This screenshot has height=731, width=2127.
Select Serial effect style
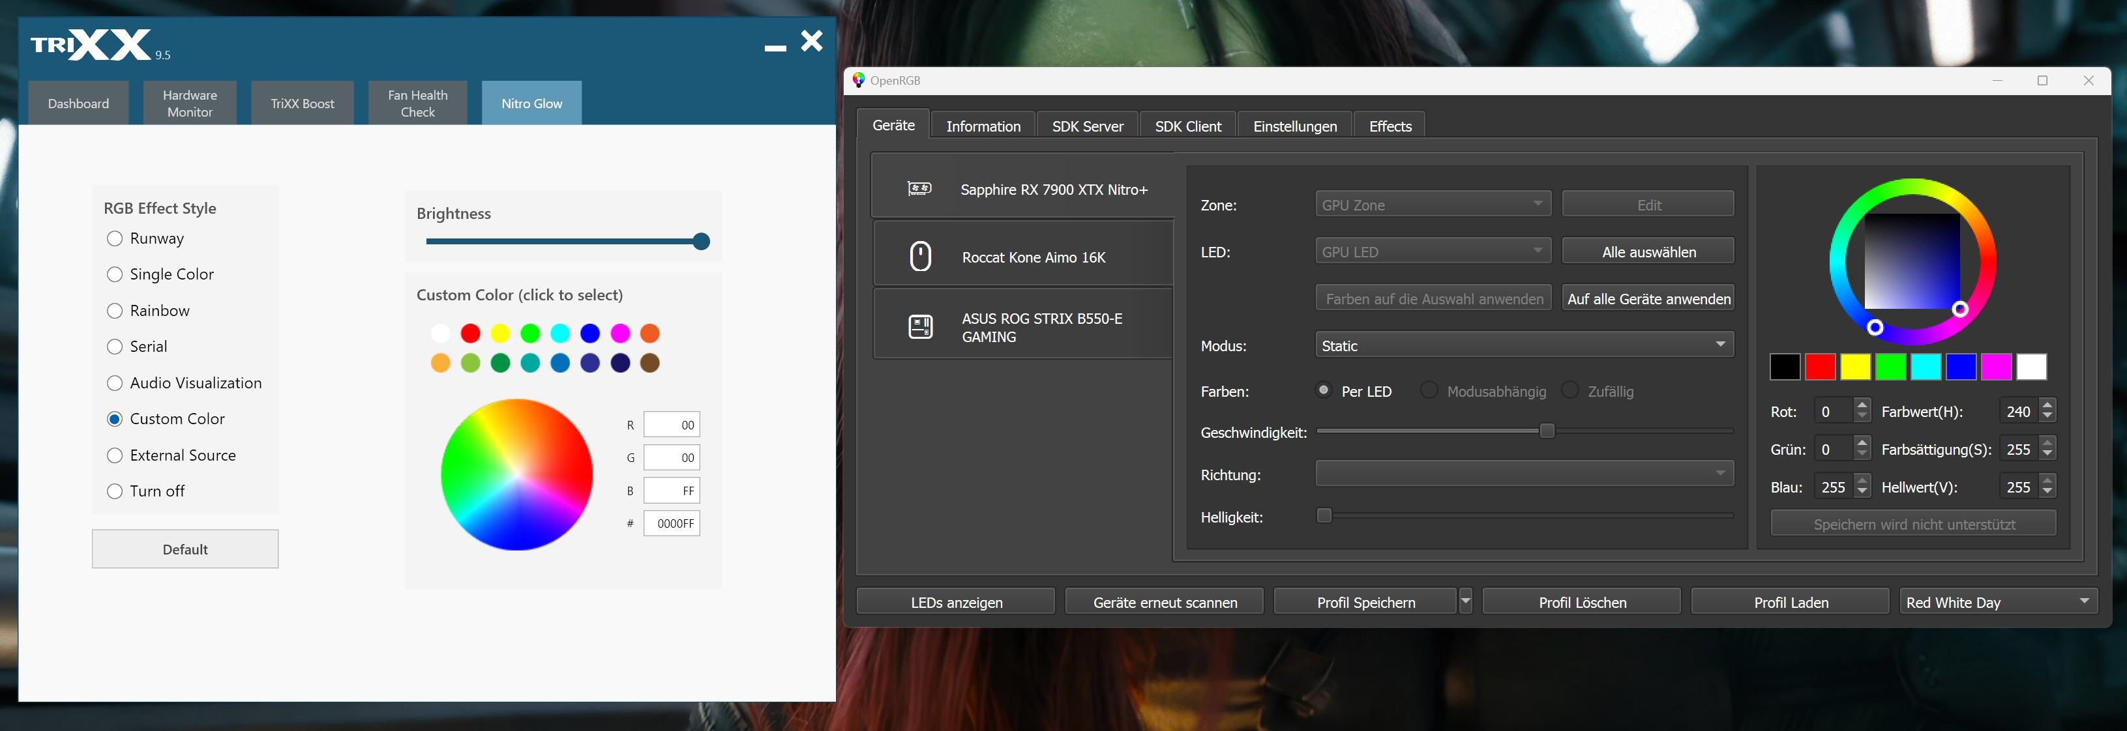coord(115,347)
